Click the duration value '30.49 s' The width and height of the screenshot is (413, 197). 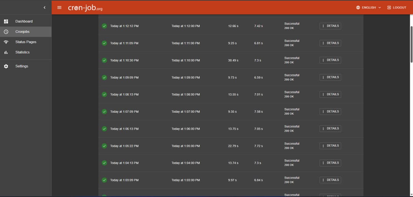click(233, 60)
